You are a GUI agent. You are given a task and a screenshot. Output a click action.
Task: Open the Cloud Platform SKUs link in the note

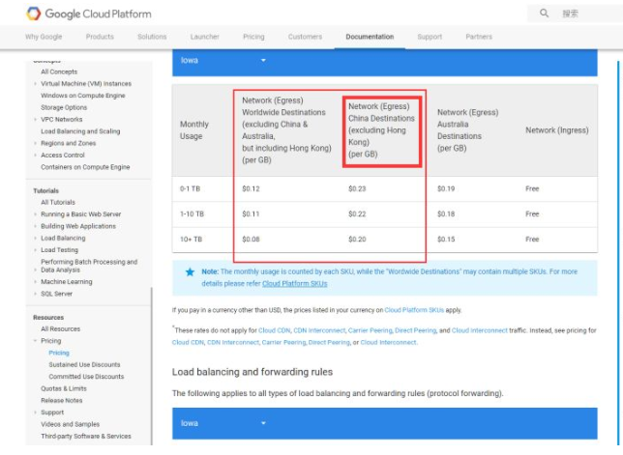pyautogui.click(x=294, y=284)
